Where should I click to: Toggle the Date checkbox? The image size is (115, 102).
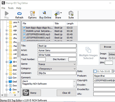pos(95,71)
